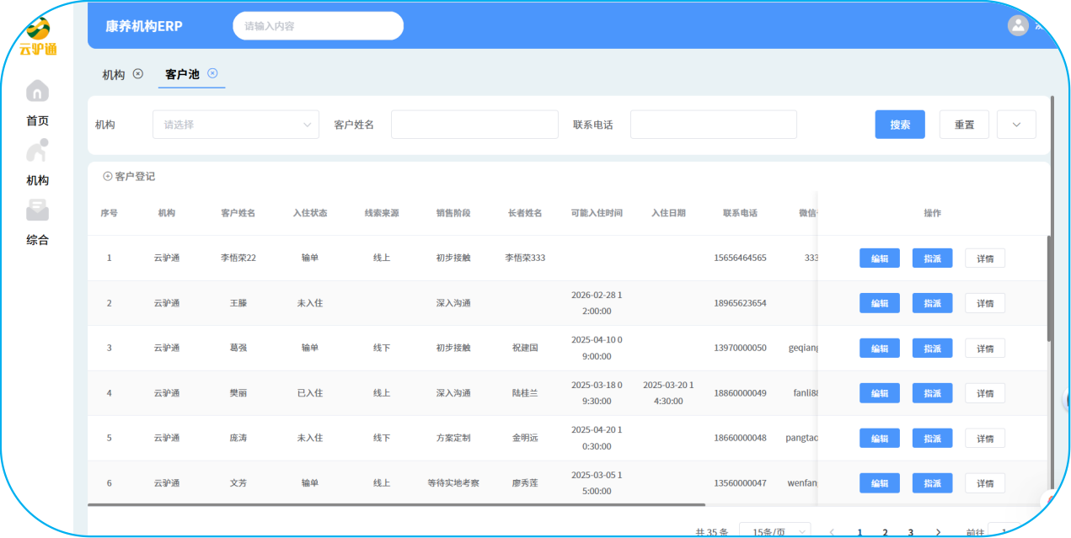This screenshot has width=1071, height=538.
Task: Focus the 联系电话 input field
Action: coord(714,125)
